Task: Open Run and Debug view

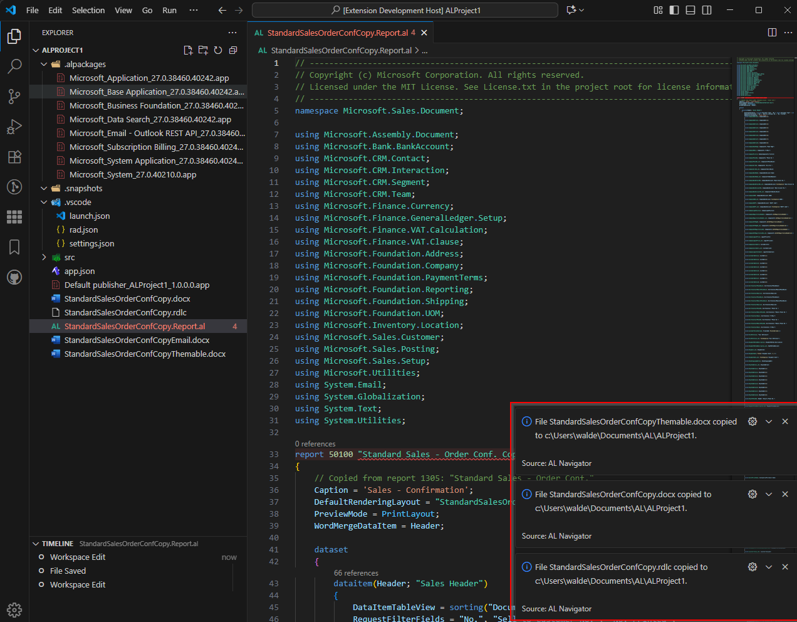Action: pyautogui.click(x=14, y=127)
